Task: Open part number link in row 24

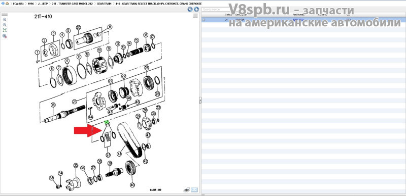Action: click(298, 20)
